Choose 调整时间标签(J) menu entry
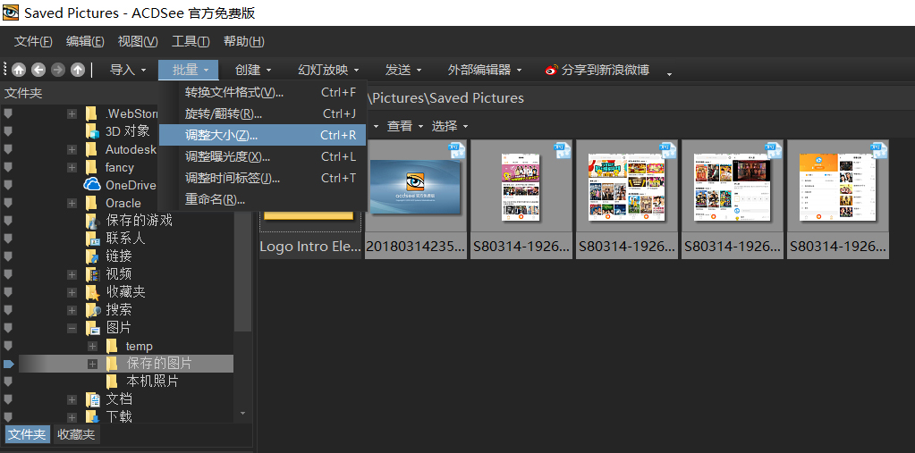This screenshot has width=915, height=453. tap(263, 178)
